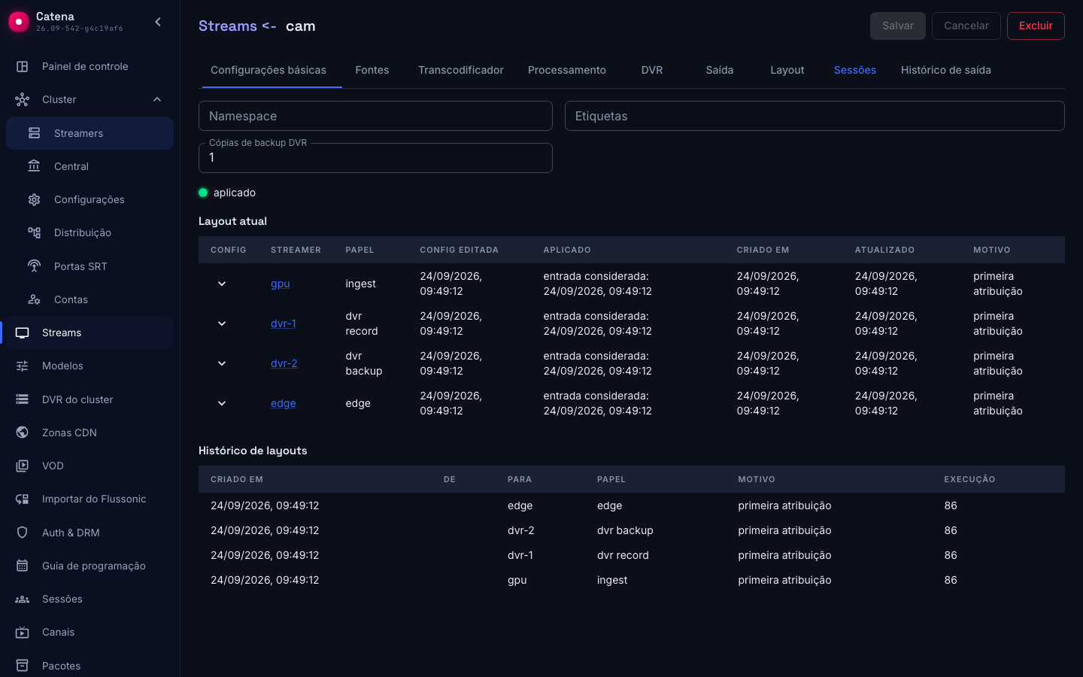This screenshot has width=1083, height=677.
Task: Click the Canais TV icon
Action: [x=23, y=632]
